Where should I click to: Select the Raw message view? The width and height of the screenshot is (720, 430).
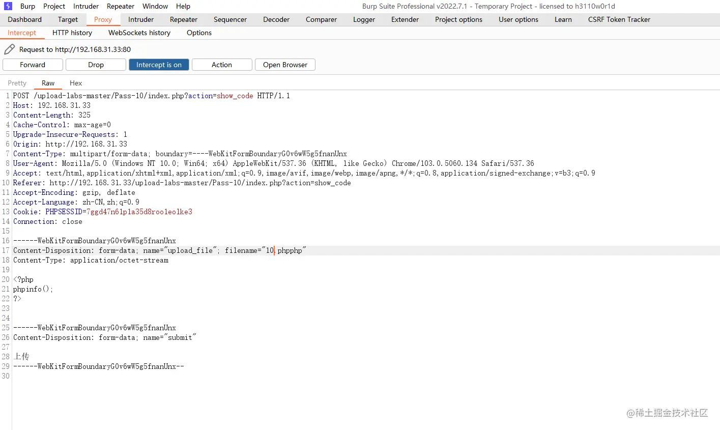pos(48,83)
